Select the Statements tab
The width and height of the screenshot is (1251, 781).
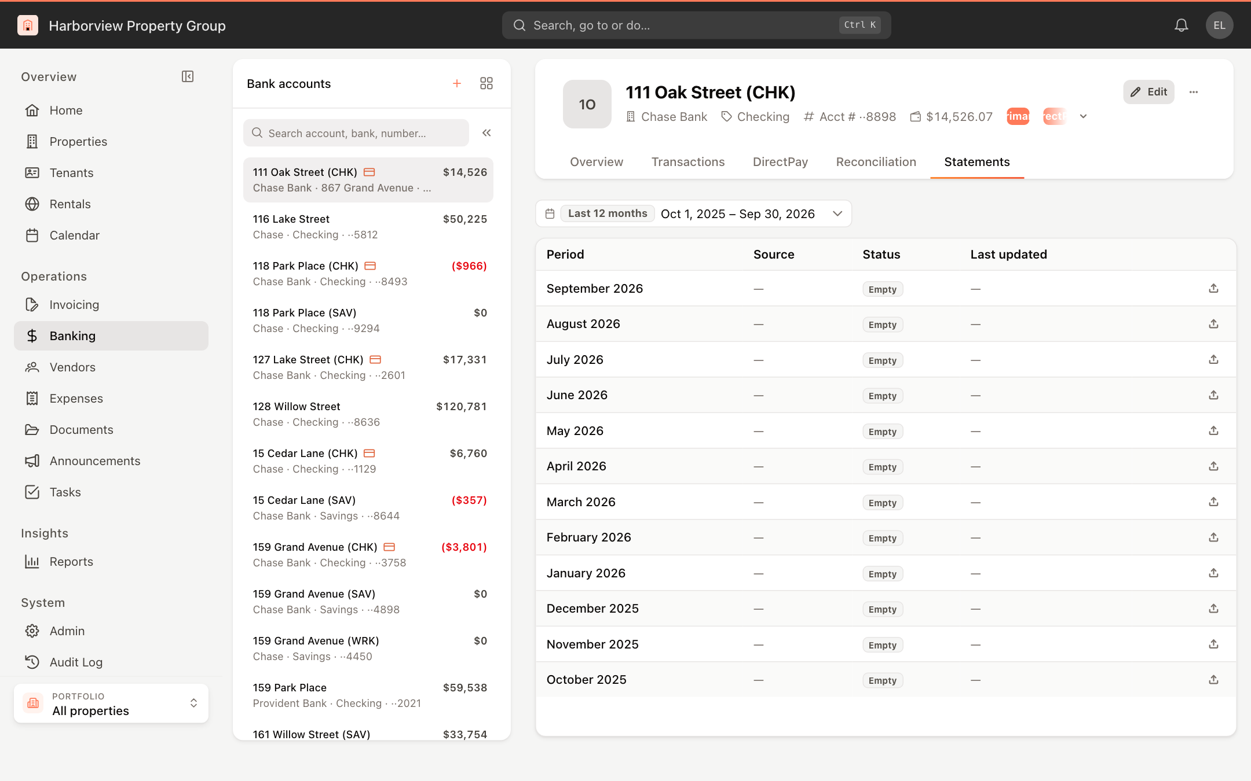(x=977, y=162)
